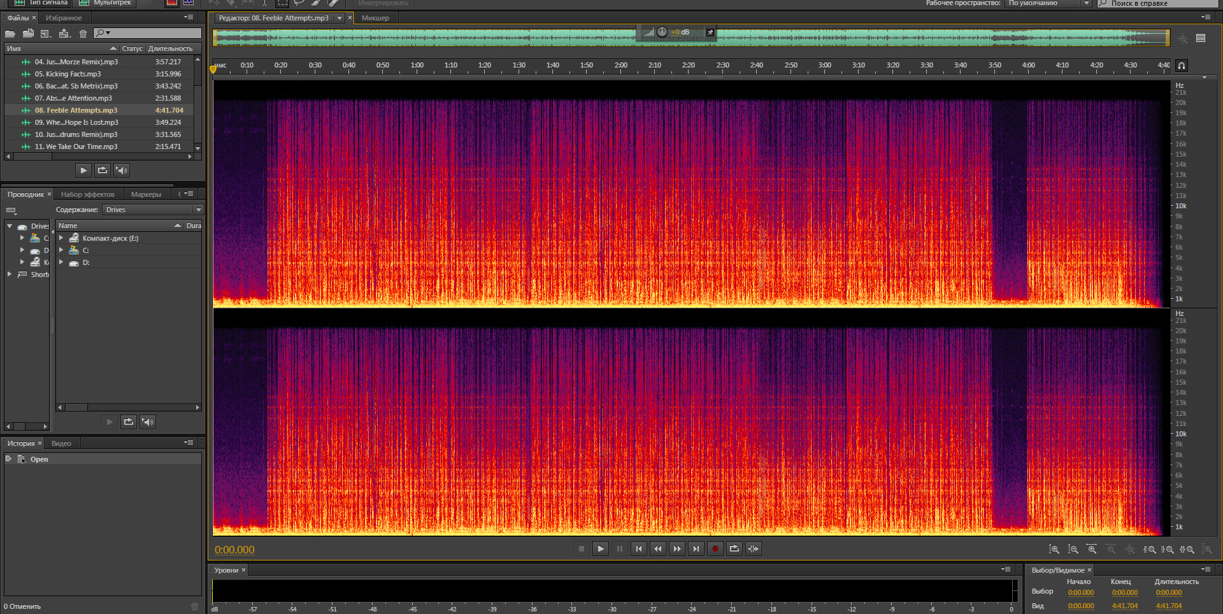The image size is (1223, 614).
Task: Switch to the Маркеры tab
Action: [146, 194]
